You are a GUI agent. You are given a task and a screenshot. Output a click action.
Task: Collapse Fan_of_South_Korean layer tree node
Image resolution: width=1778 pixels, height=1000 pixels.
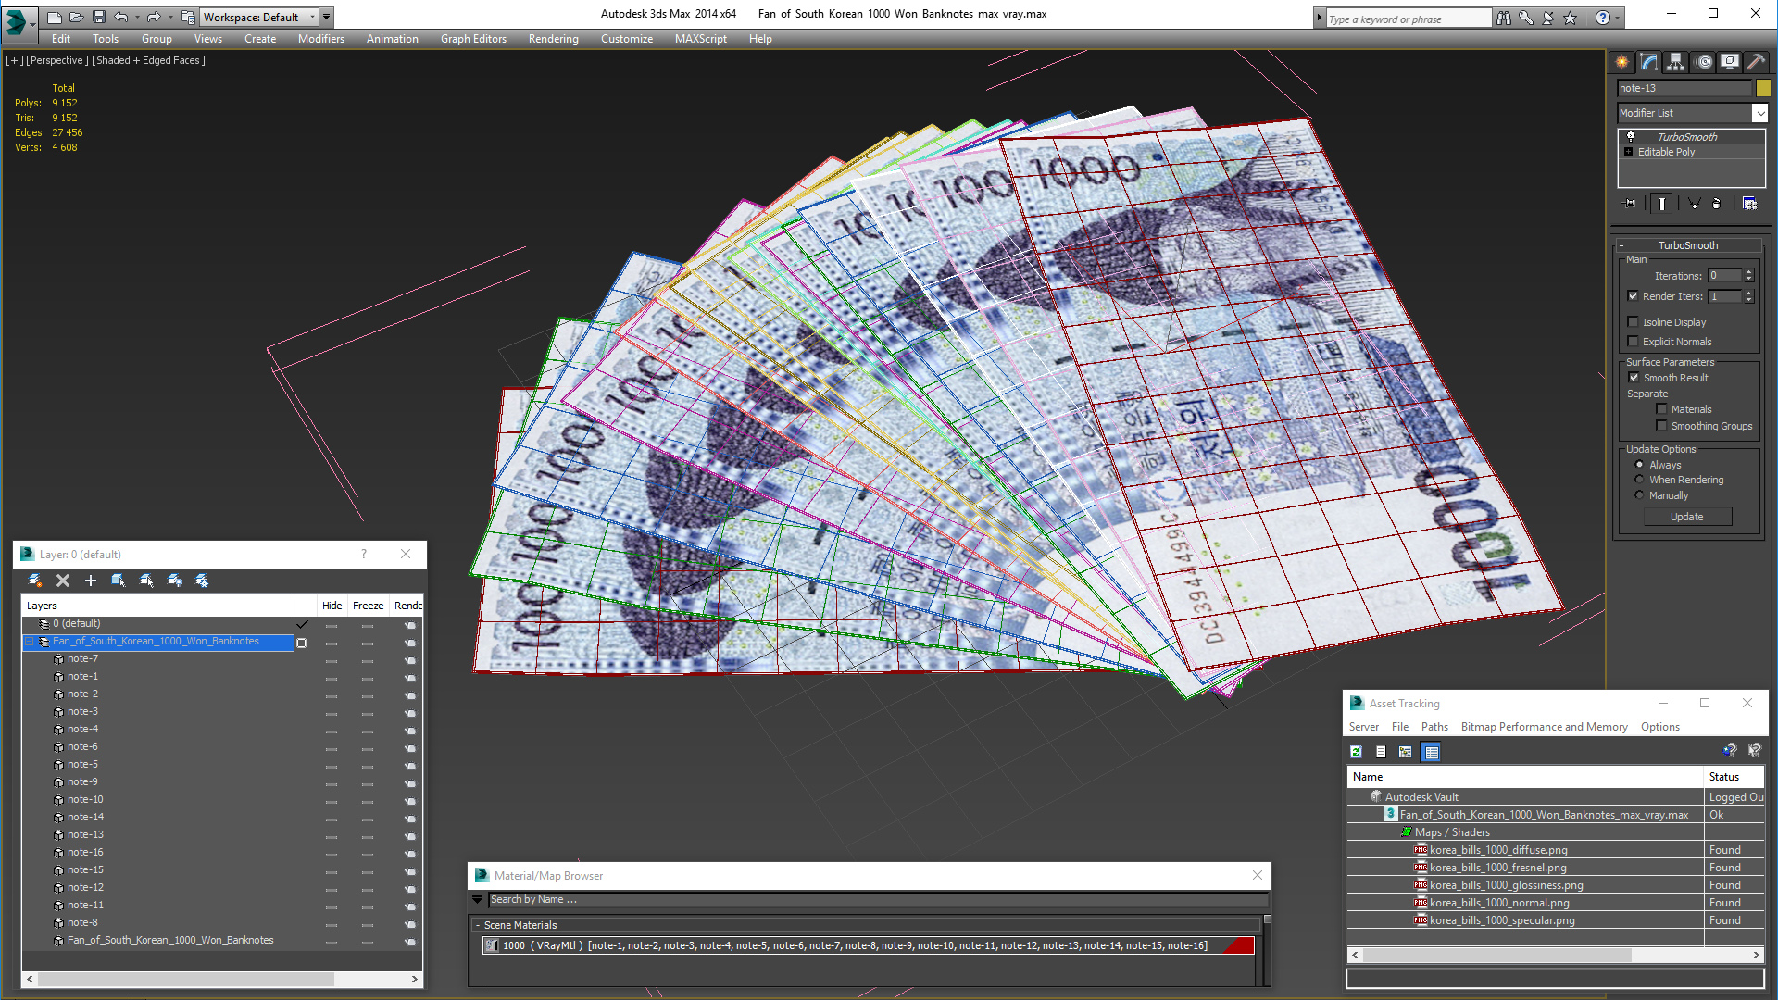point(30,642)
